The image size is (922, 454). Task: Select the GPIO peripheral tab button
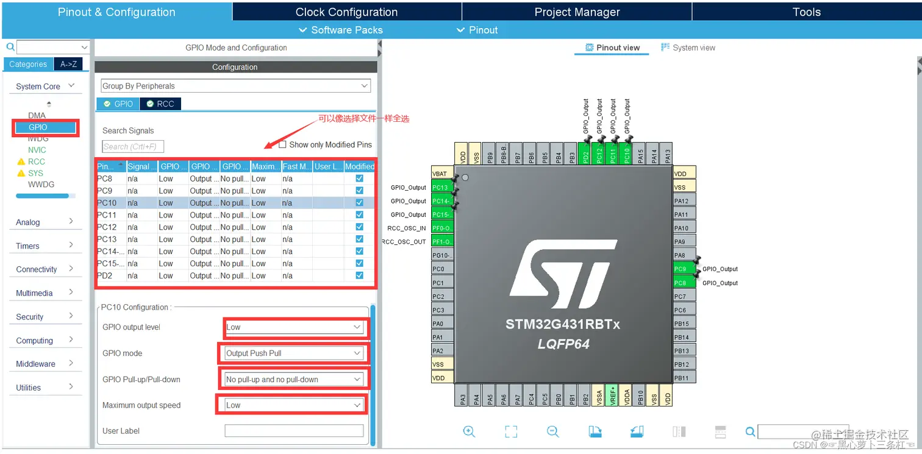click(118, 104)
